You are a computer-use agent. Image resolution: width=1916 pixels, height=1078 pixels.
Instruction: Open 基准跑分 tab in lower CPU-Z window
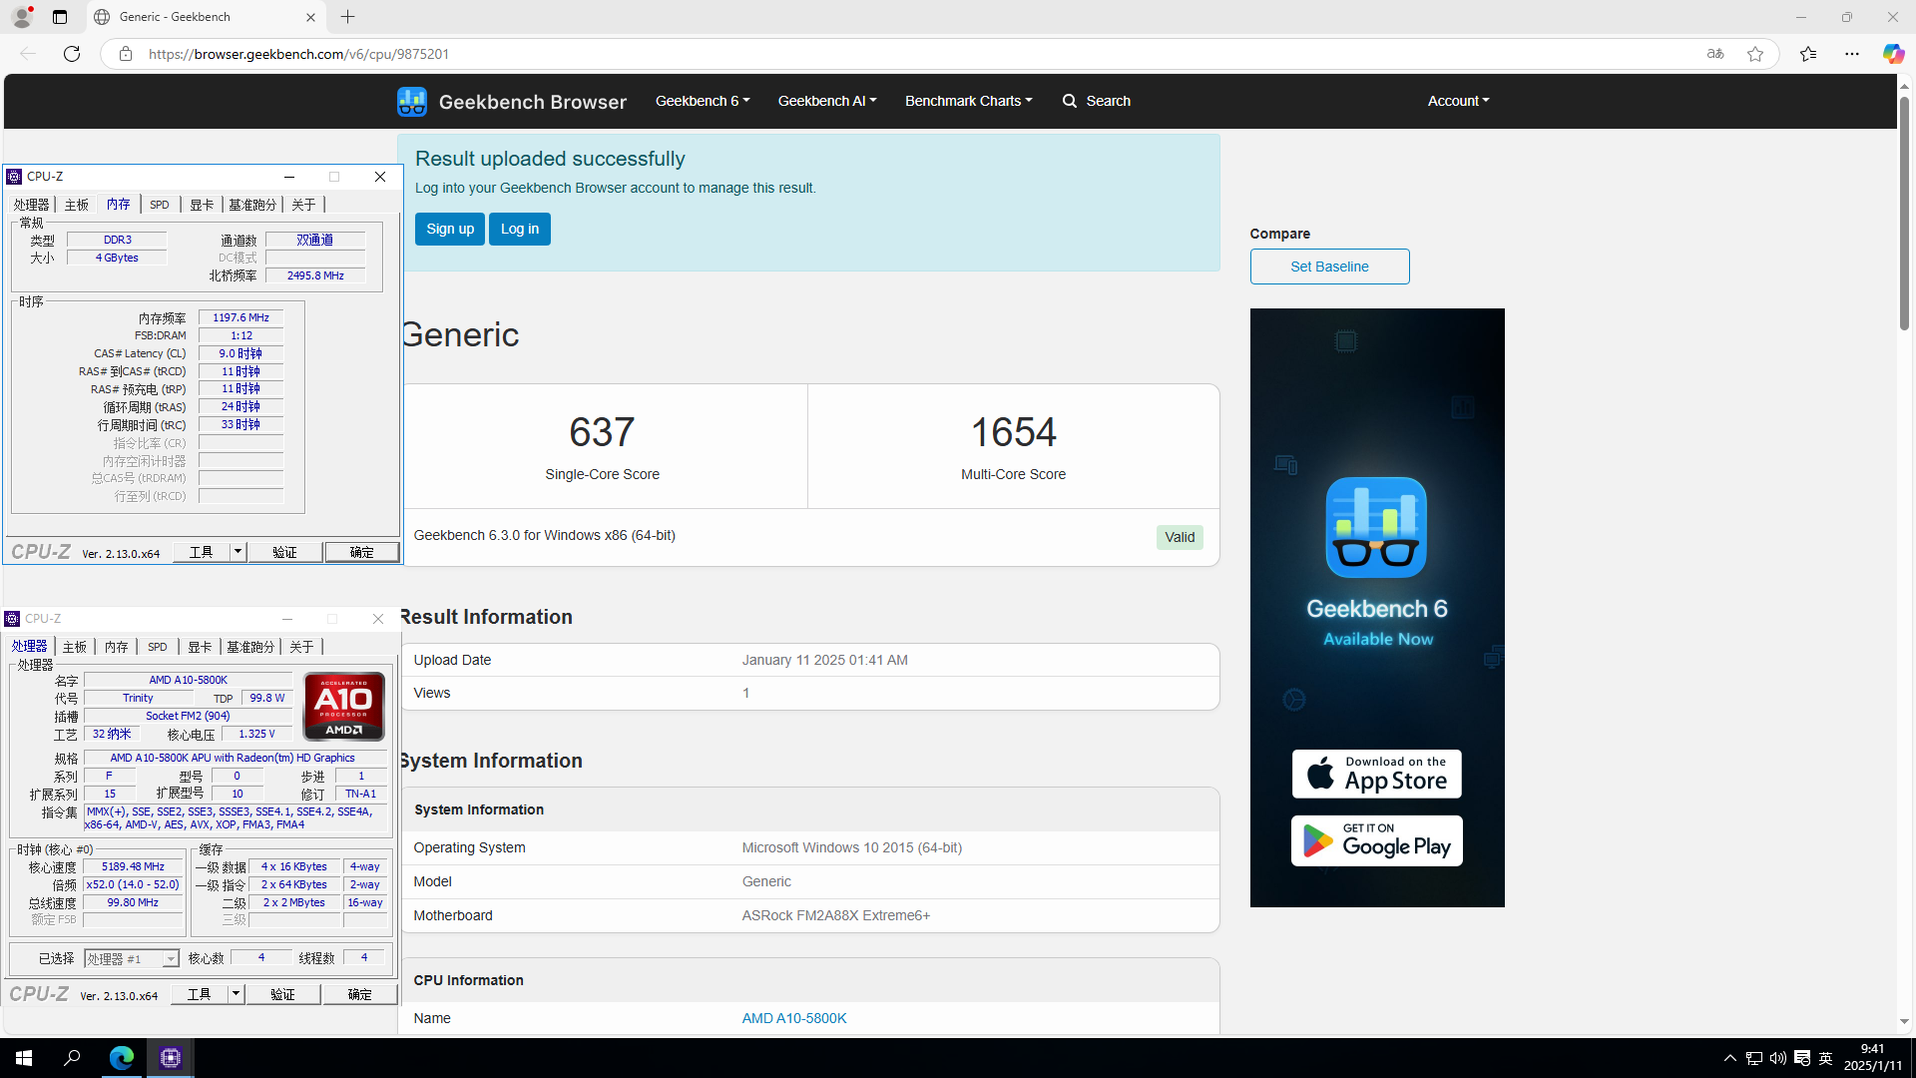pos(250,647)
